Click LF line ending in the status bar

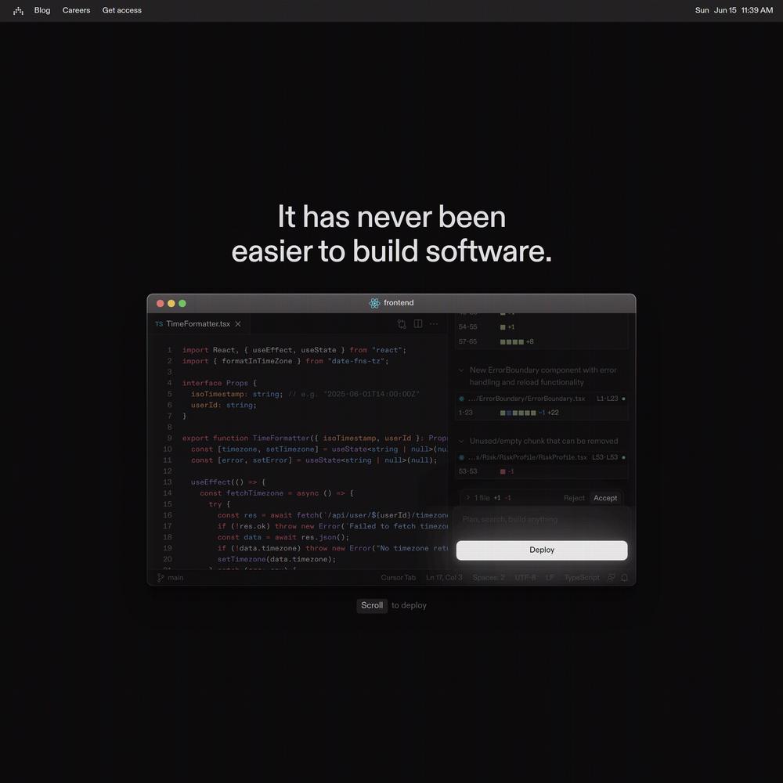pos(550,578)
